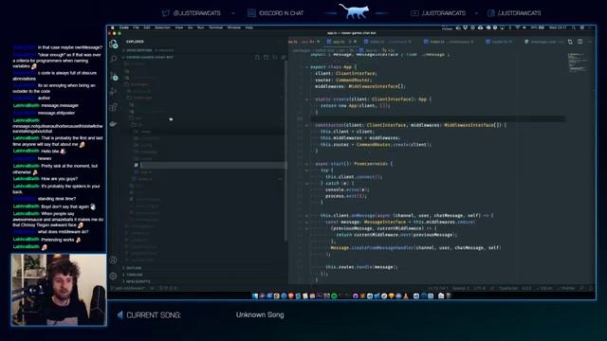Click New File icon in Explorer header
This screenshot has height=341, width=607.
click(257, 57)
